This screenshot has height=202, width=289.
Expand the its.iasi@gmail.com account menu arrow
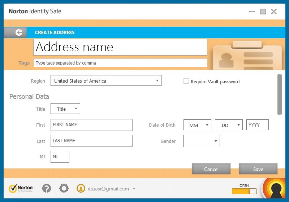134,189
